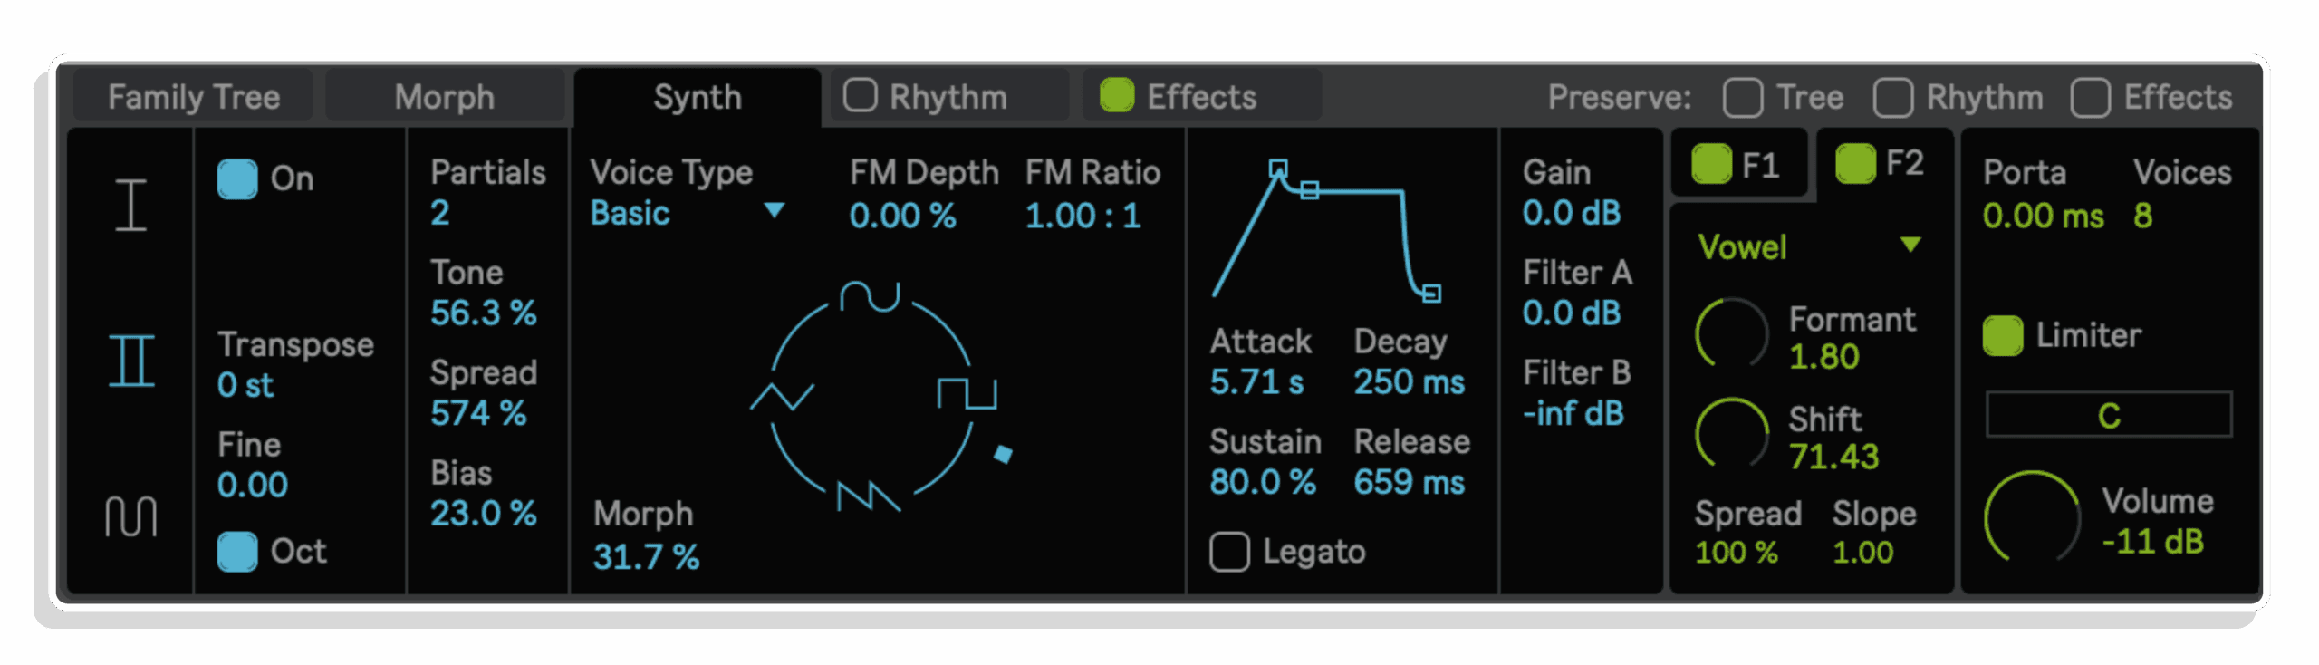
Task: Click the triangle waveform on morph circle
Action: pyautogui.click(x=782, y=397)
